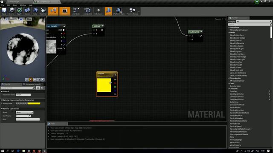Open the File menu
The image size is (273, 153).
(3, 5)
